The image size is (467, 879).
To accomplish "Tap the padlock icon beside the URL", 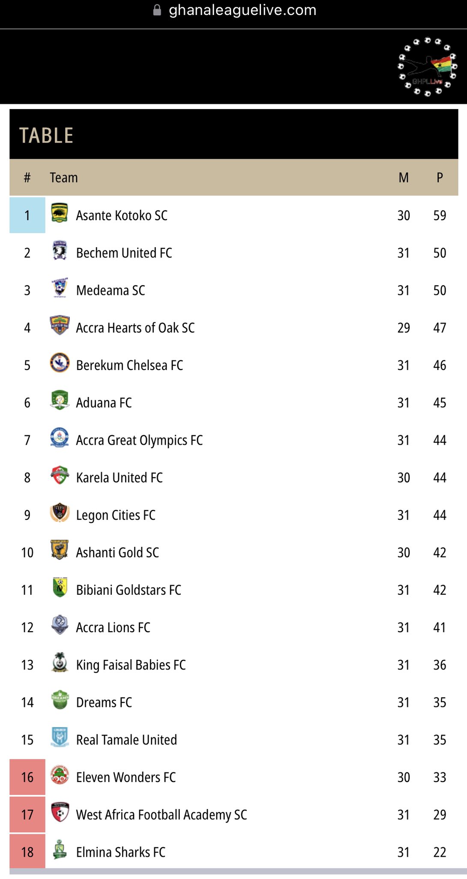I will [157, 10].
